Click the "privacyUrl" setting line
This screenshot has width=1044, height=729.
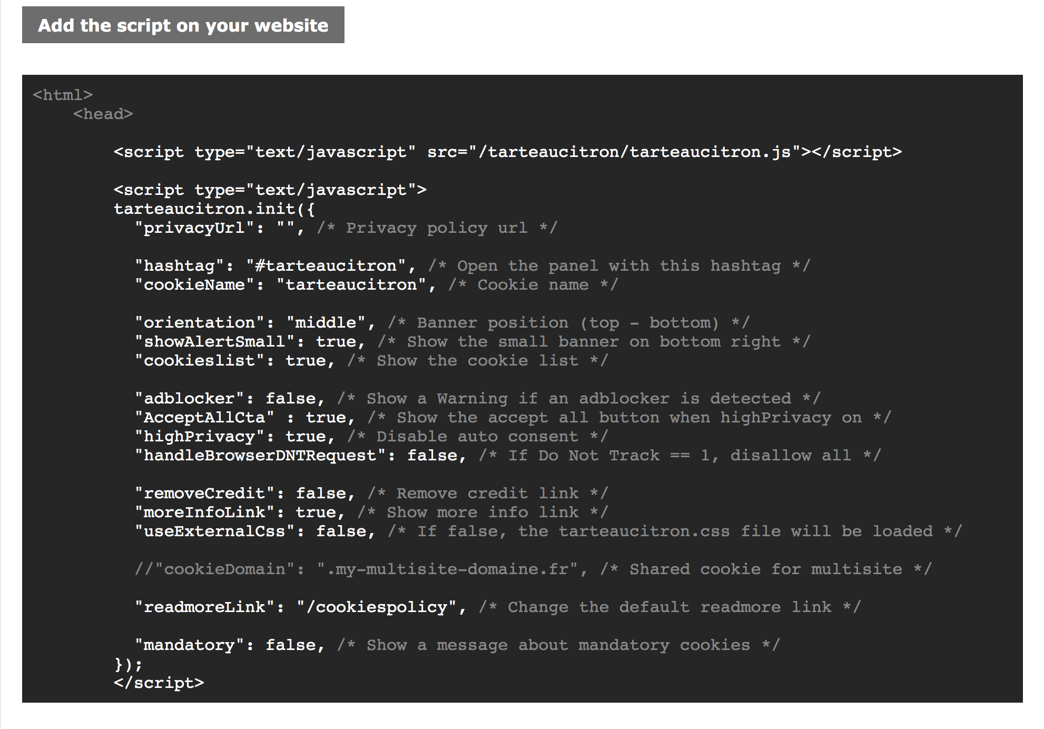[346, 228]
